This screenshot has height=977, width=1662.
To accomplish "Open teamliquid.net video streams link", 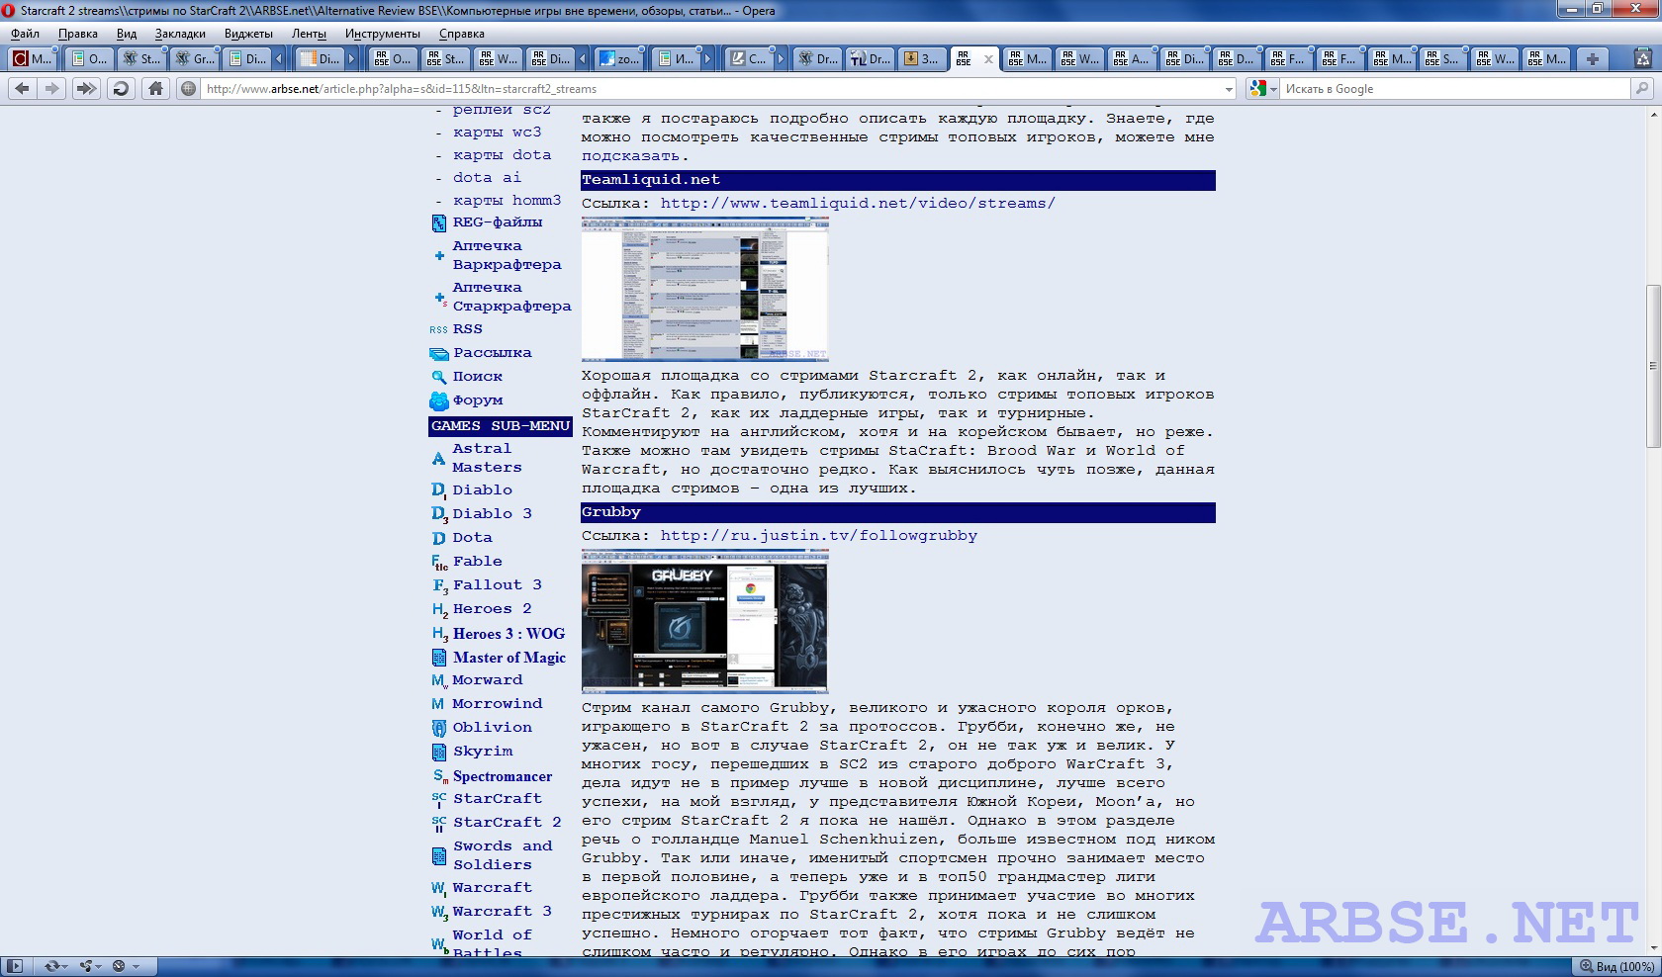I will tap(858, 204).
